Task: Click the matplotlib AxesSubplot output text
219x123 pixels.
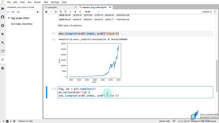Action: point(93,39)
